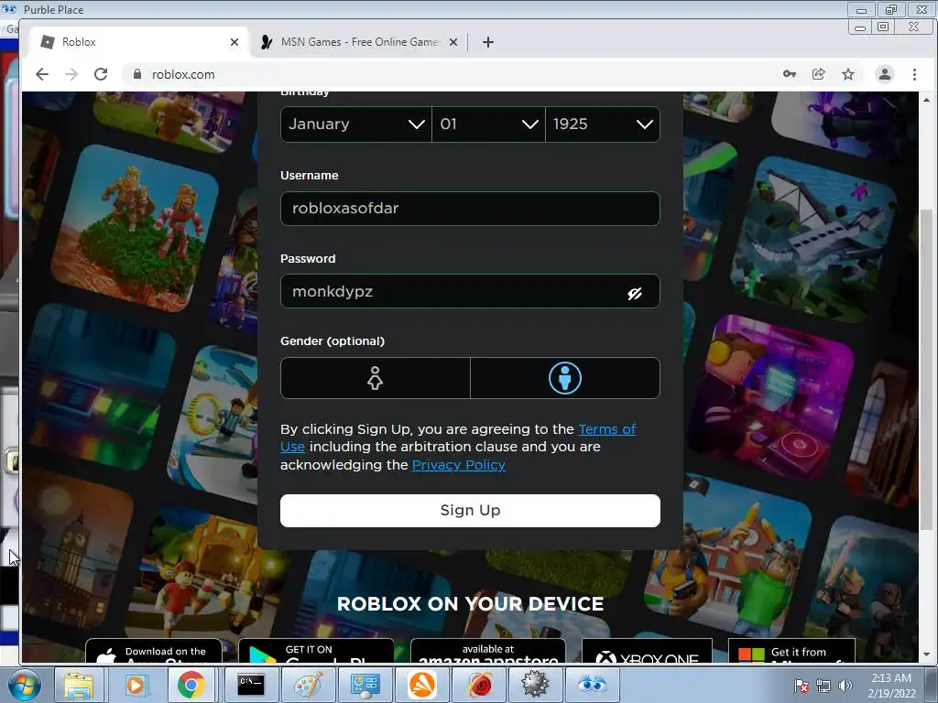
Task: Toggle password visibility eye icon
Action: click(x=635, y=293)
